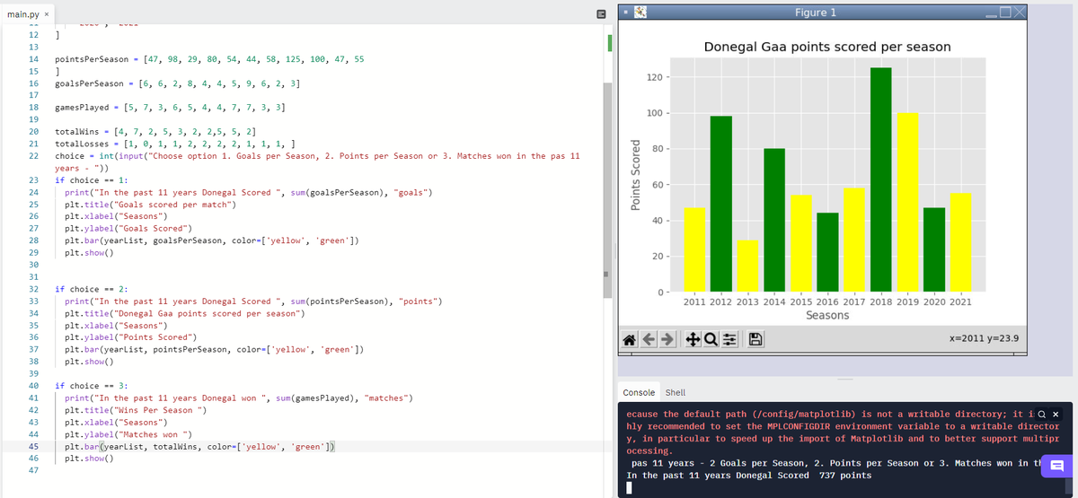Screen dimensions: 1078x498
Task: Open Configure subplots sliders tool
Action: pyautogui.click(x=728, y=339)
